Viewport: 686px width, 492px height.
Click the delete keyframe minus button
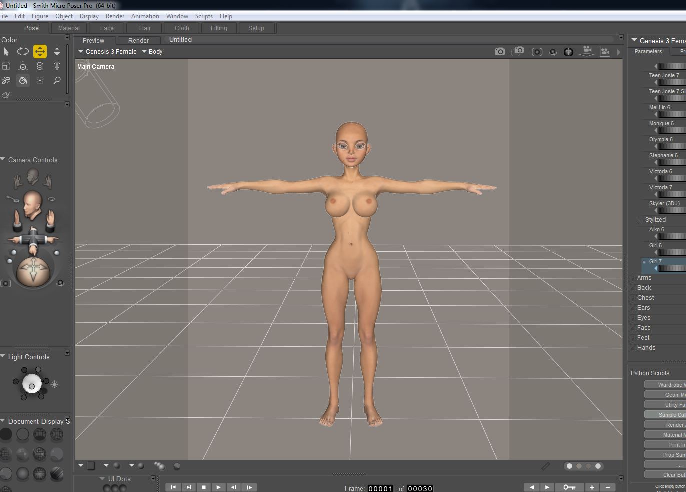click(608, 487)
